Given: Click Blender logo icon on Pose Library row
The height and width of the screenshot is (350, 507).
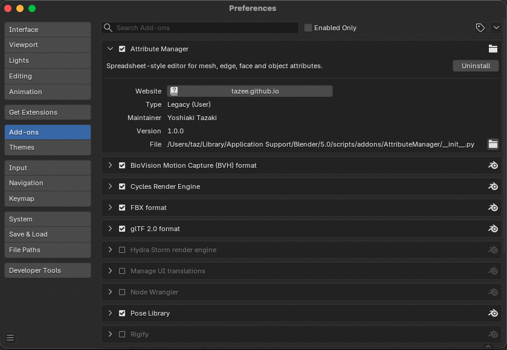Looking at the screenshot, I should pos(493,313).
